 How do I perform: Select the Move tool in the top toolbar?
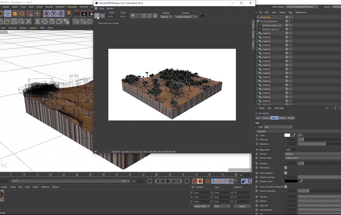(x=8, y=14)
